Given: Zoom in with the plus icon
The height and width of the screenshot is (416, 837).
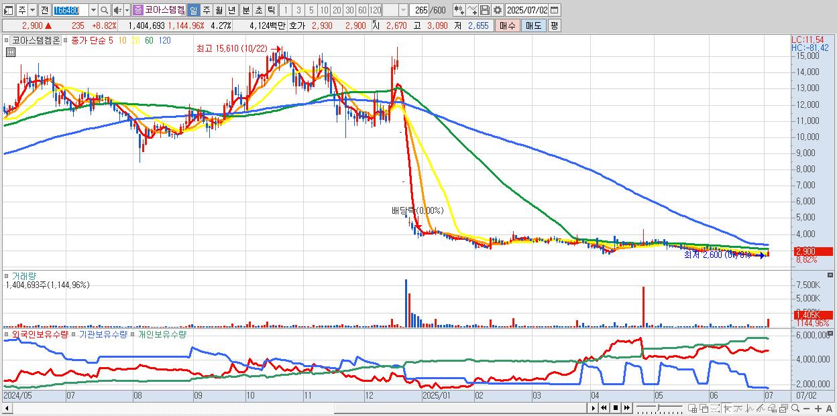Looking at the screenshot, I should (x=818, y=409).
